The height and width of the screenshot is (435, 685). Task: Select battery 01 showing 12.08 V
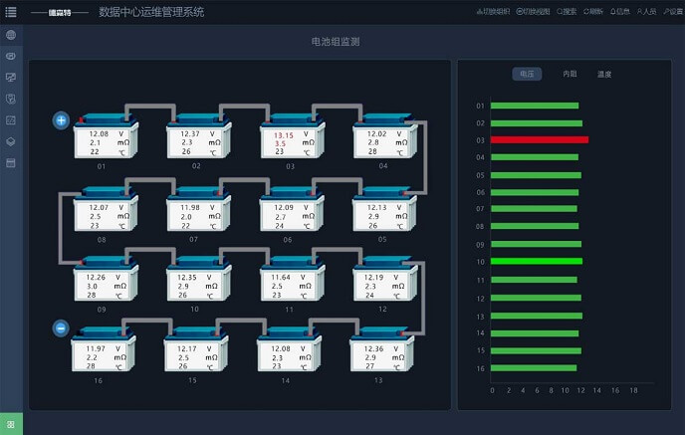pos(106,136)
